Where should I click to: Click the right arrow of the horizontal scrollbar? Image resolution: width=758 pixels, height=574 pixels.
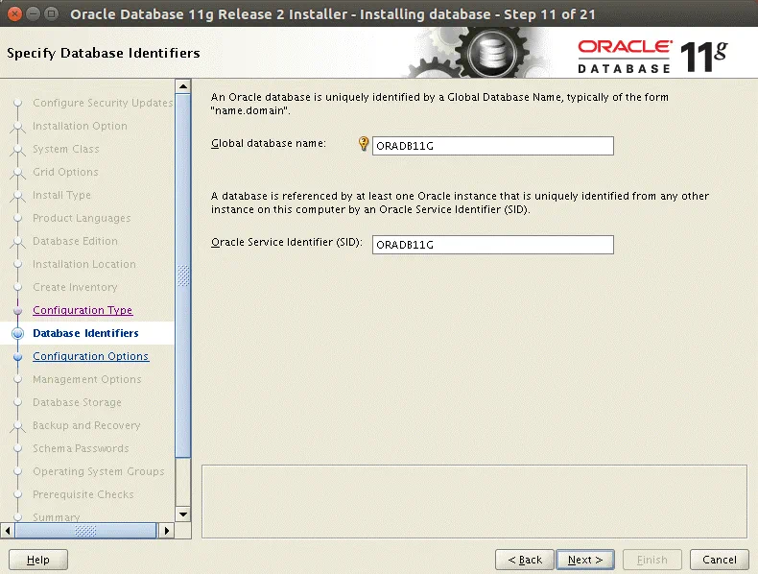tap(165, 530)
